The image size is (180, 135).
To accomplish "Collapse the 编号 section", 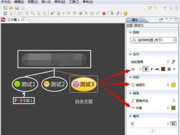I will tap(130, 116).
